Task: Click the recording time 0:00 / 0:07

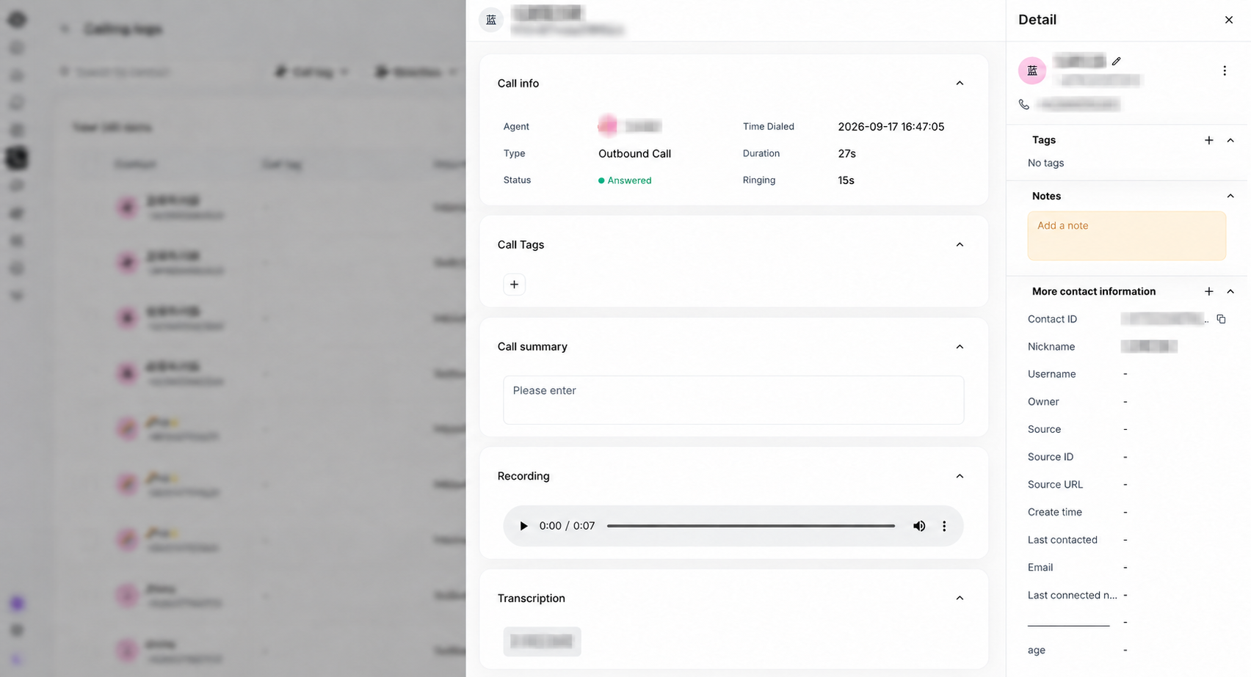Action: click(567, 526)
